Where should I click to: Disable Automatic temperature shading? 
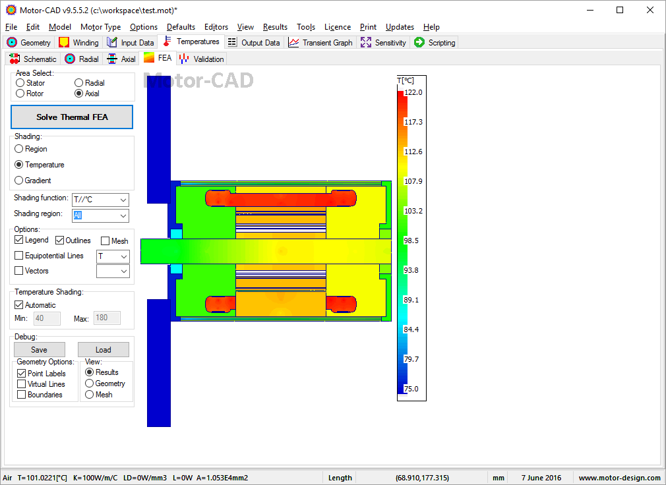(x=18, y=304)
